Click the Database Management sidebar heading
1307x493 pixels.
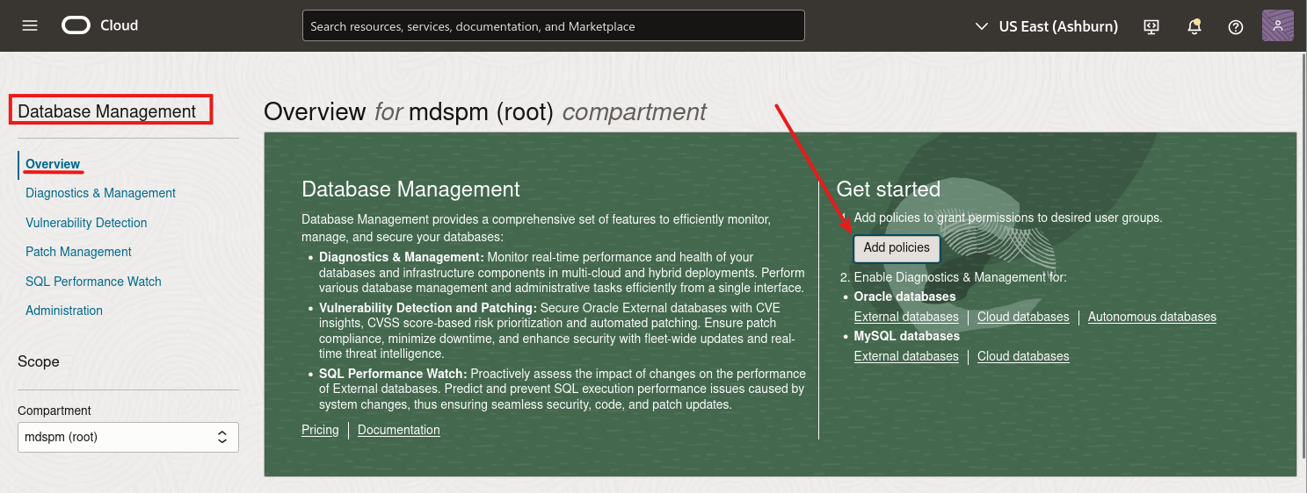[x=107, y=111]
